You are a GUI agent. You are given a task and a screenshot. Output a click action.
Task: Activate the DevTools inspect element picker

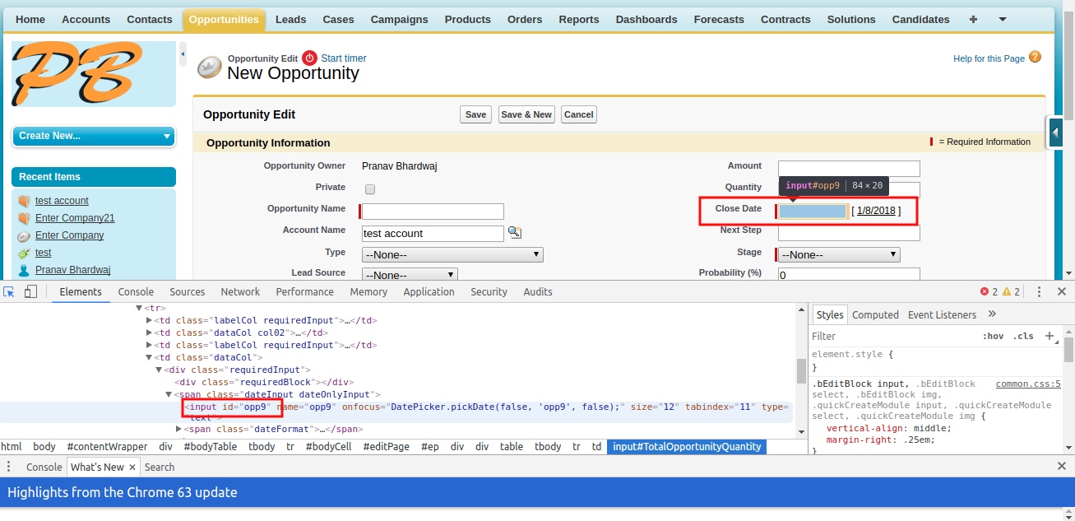(9, 291)
